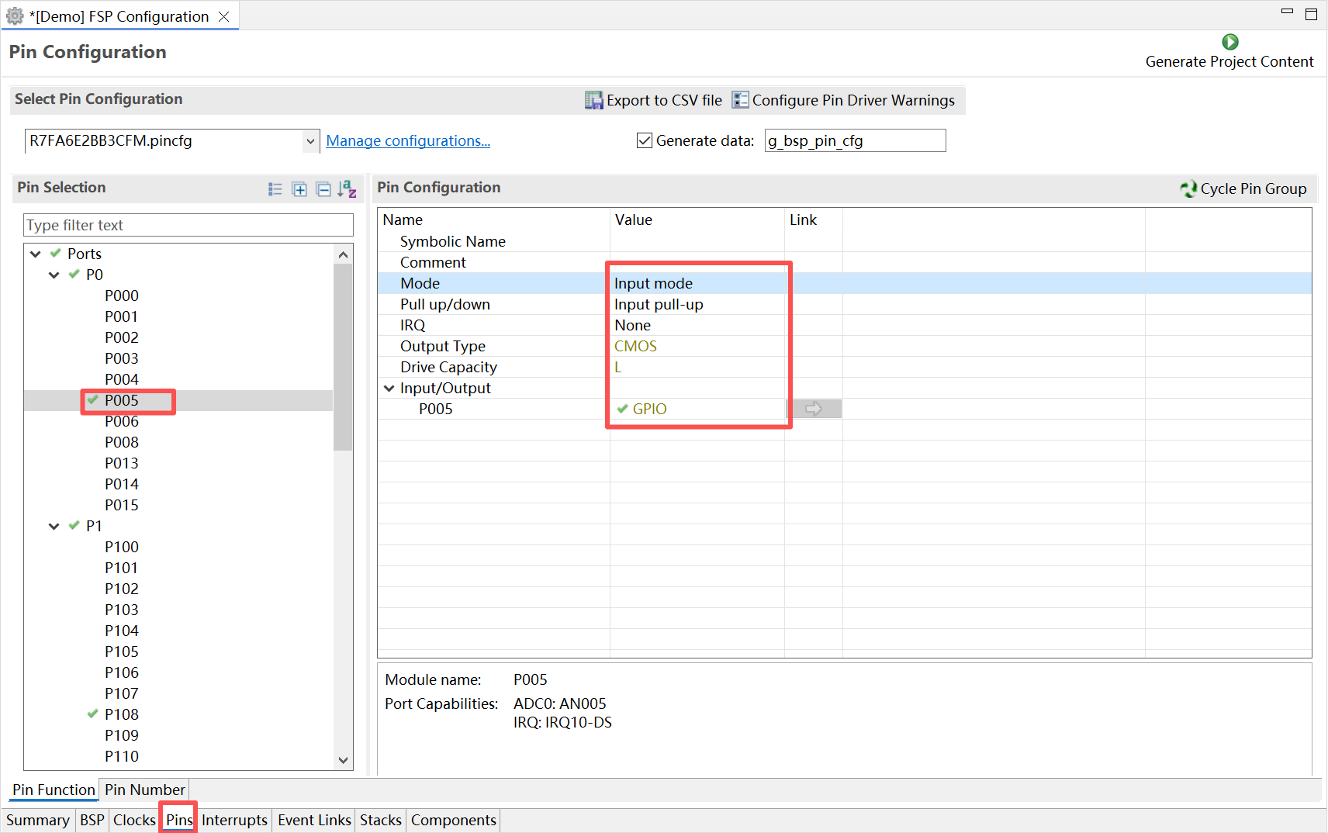Click the Manage configurations link

(408, 140)
